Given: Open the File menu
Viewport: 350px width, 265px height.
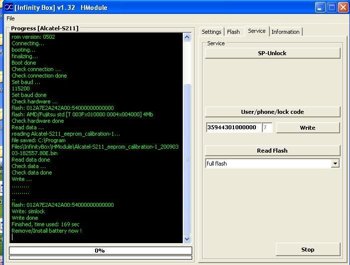Looking at the screenshot, I should click(x=10, y=18).
